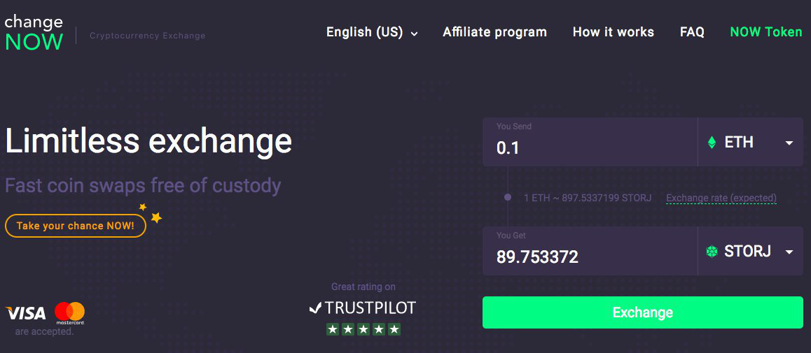Screen dimensions: 811x353
Task: Click the Ethereum coin icon
Action: (712, 143)
